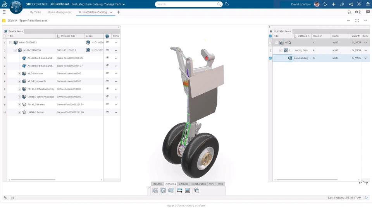Image resolution: width=372 pixels, height=209 pixels.
Task: Toggle visibility eye for MLG Structure
Action: 107,73
